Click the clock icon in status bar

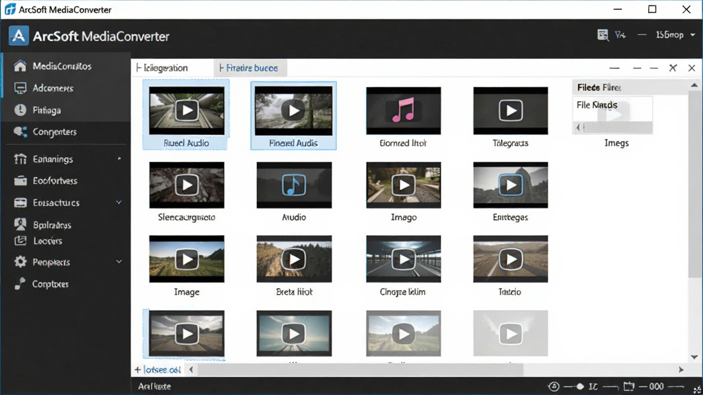click(554, 387)
